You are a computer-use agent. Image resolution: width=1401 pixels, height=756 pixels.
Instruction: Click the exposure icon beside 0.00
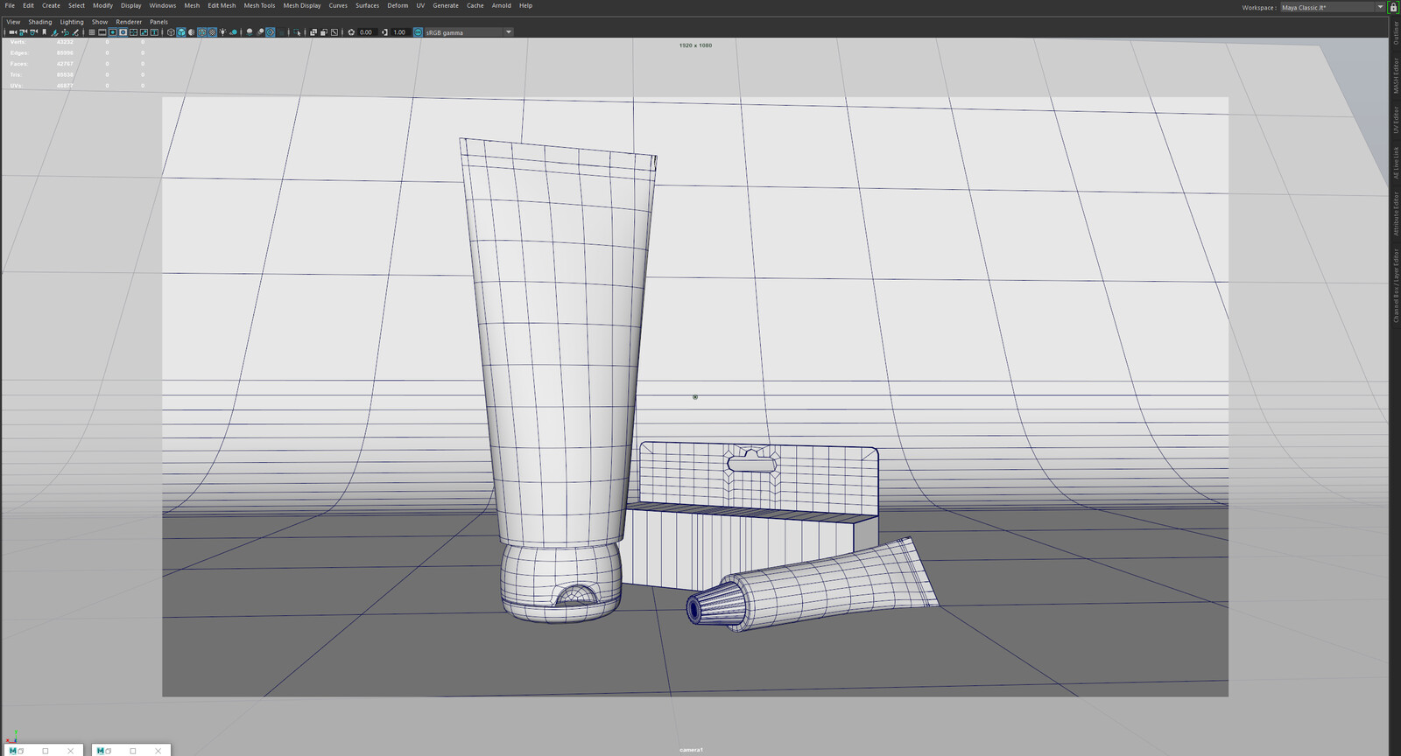click(x=351, y=32)
